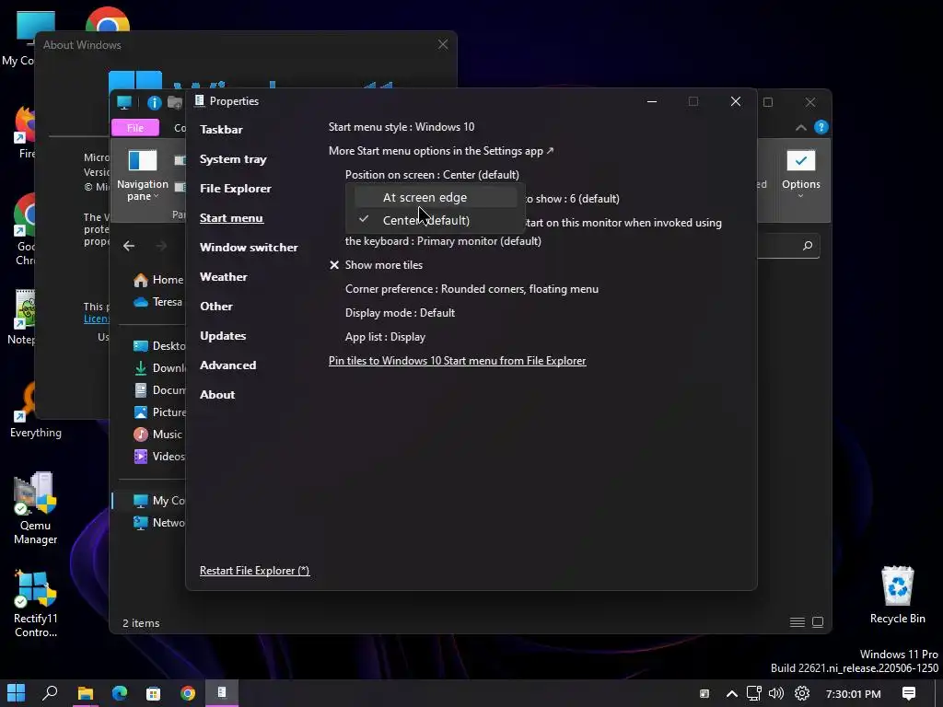Open the Window switcher section
The height and width of the screenshot is (707, 943).
click(249, 247)
